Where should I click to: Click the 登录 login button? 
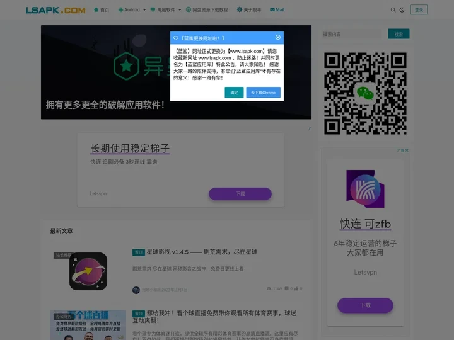(419, 10)
